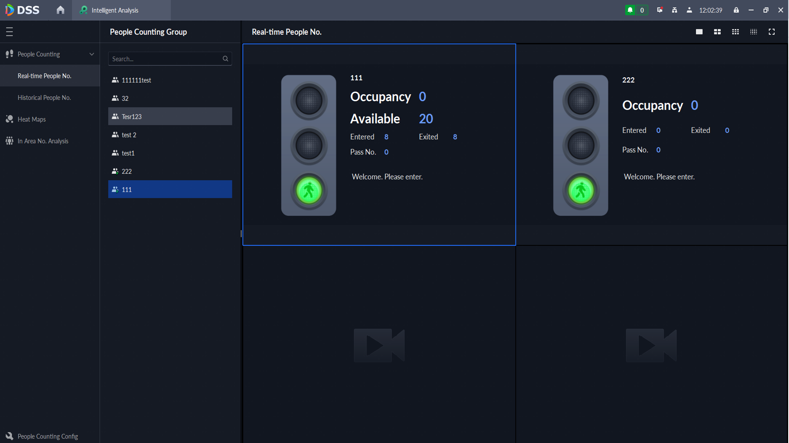Open Heat Maps section
Image resolution: width=789 pixels, height=443 pixels.
click(x=31, y=119)
